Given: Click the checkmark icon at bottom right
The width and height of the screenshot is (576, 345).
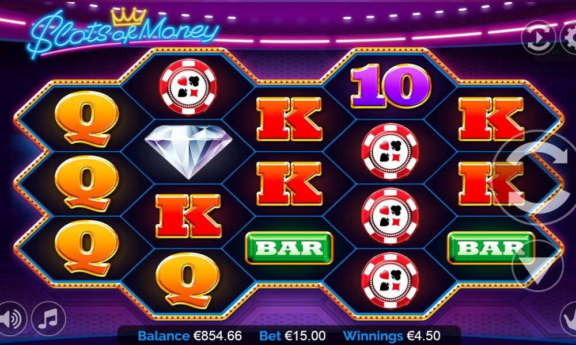Looking at the screenshot, I should click(569, 319).
